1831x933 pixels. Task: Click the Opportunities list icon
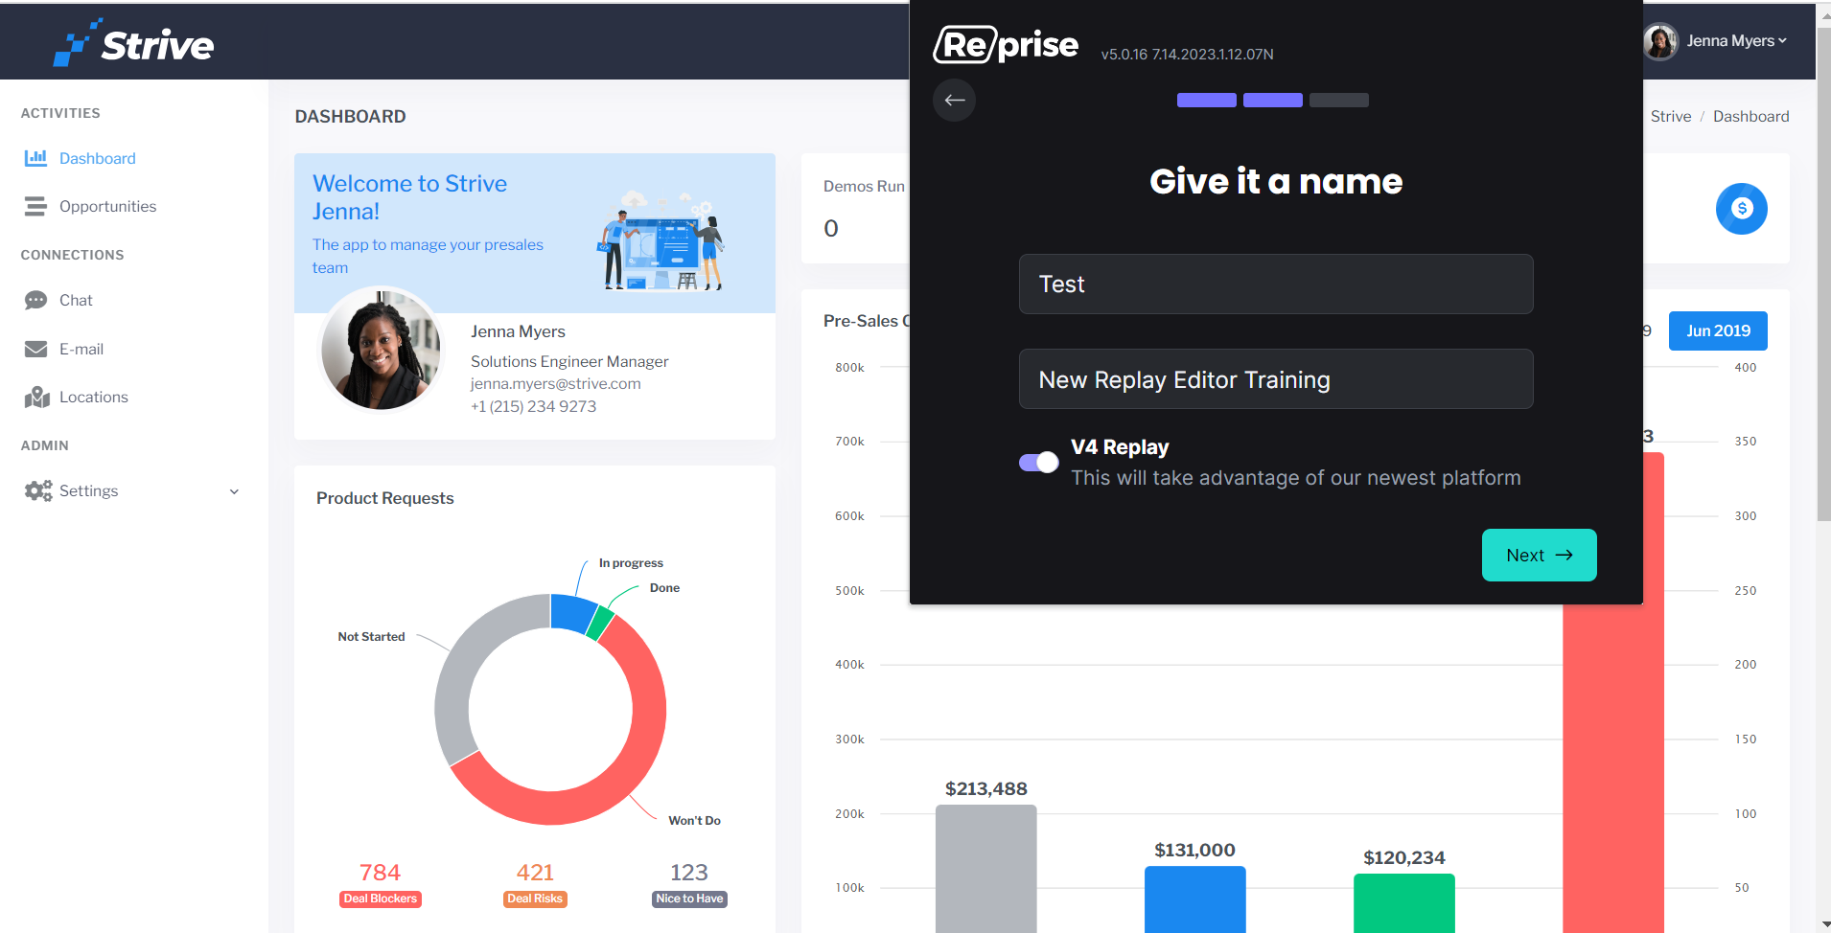[35, 206]
